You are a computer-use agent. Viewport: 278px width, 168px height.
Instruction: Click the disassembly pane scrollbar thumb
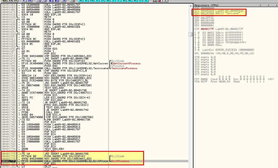click(x=190, y=34)
